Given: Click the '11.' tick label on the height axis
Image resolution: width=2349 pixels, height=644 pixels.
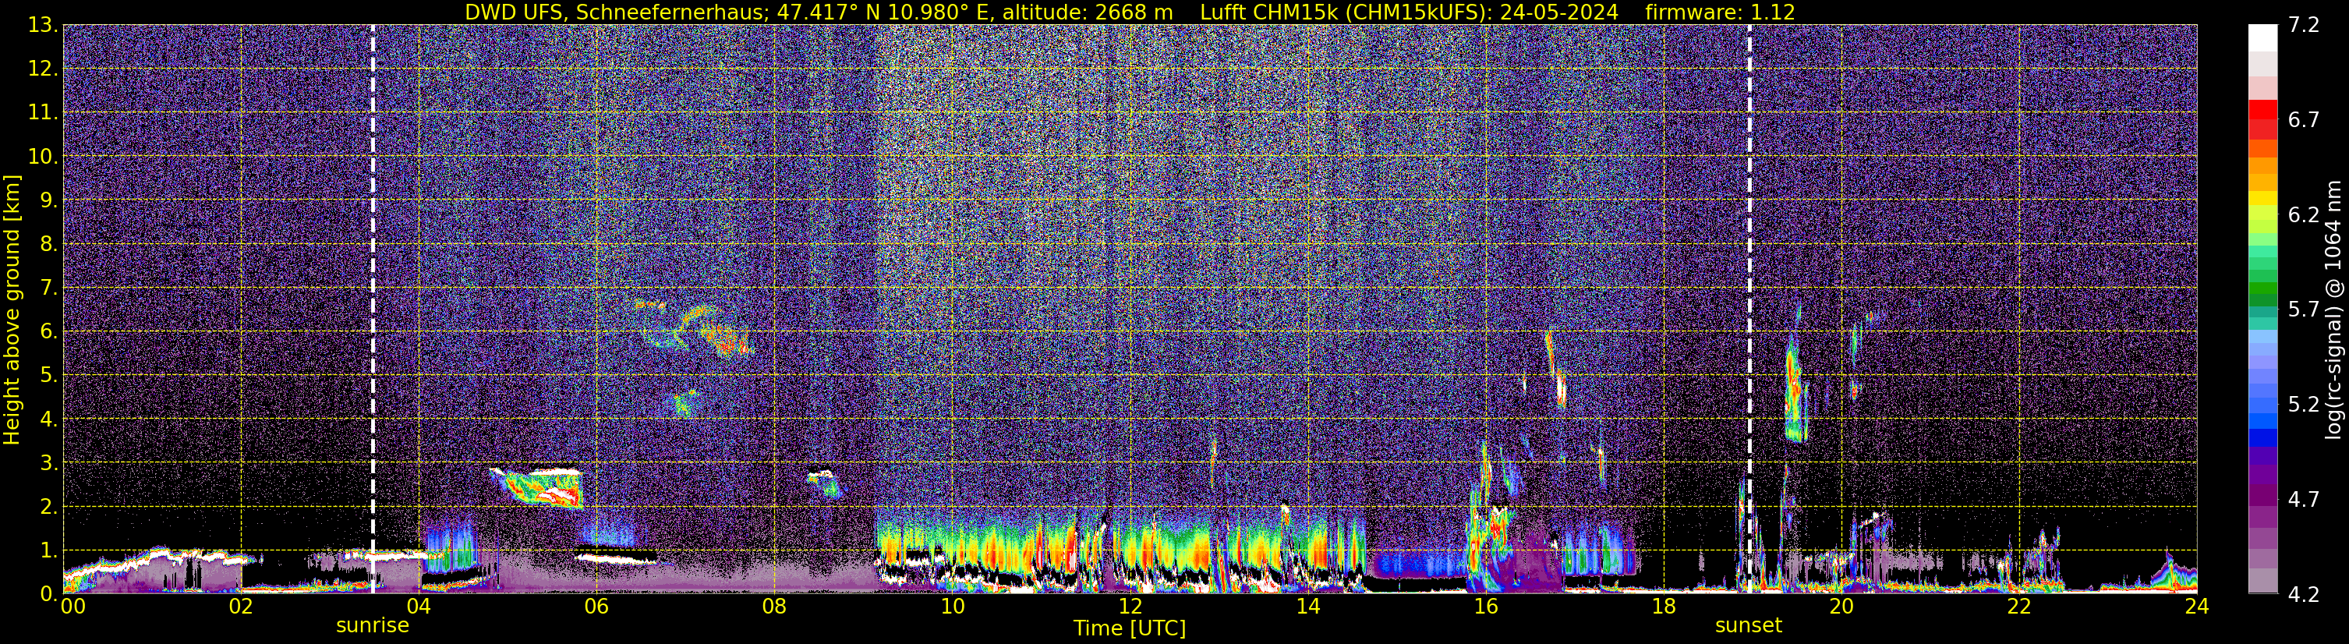Looking at the screenshot, I should click(x=42, y=113).
